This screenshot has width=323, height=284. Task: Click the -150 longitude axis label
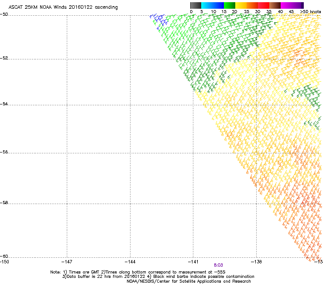click(4, 262)
